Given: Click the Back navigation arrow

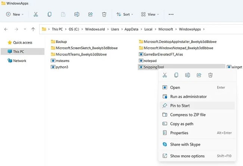Looking at the screenshot, I should (6, 29).
